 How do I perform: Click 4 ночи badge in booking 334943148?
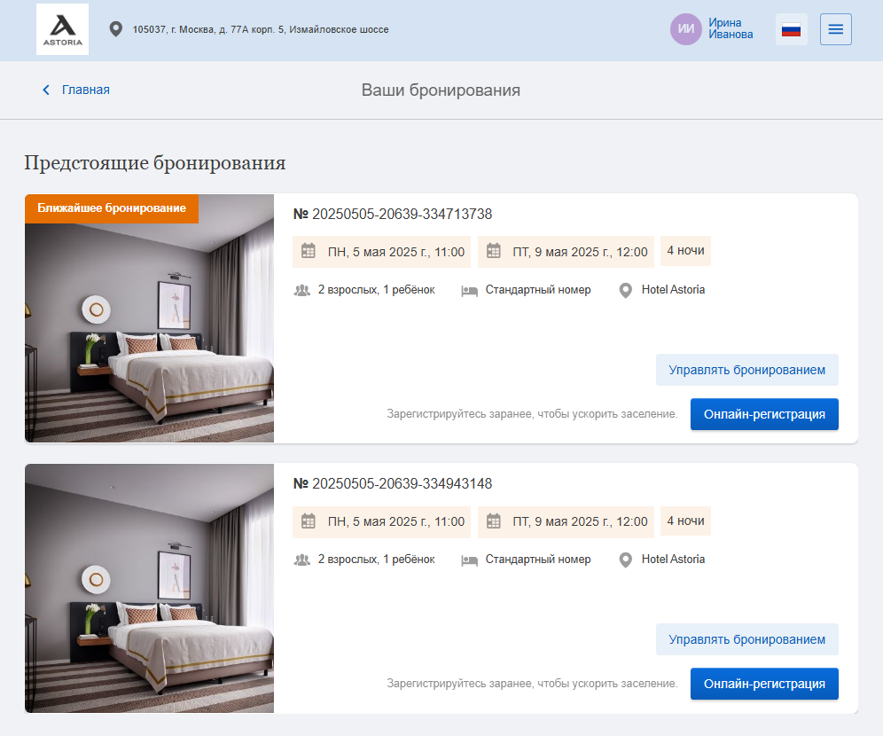point(685,521)
